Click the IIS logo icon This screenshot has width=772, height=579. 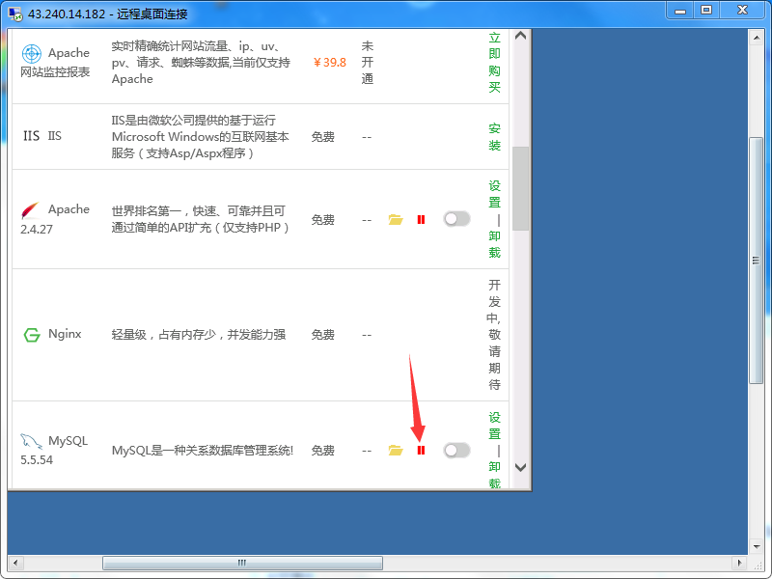[x=32, y=136]
